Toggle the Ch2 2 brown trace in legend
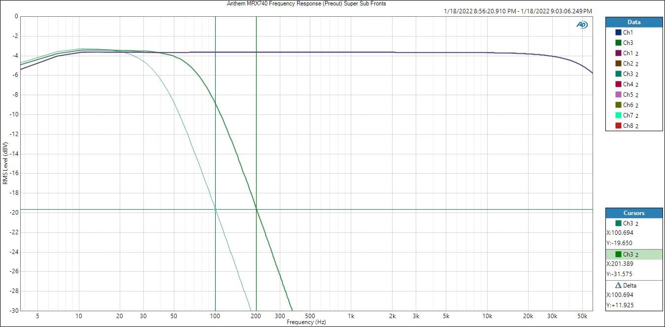The image size is (665, 327). pyautogui.click(x=618, y=64)
